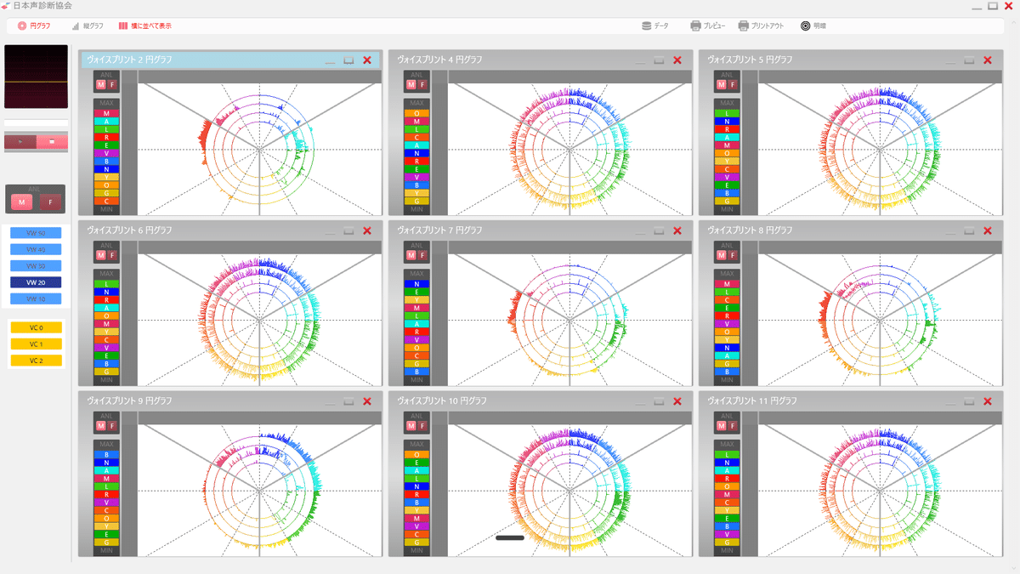Minimize the ヴォイスプリント 9 panel
This screenshot has width=1020, height=574.
coord(330,402)
